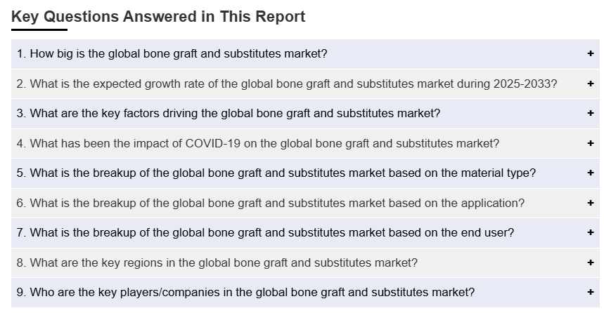Click plus icon for end user question

click(x=590, y=233)
